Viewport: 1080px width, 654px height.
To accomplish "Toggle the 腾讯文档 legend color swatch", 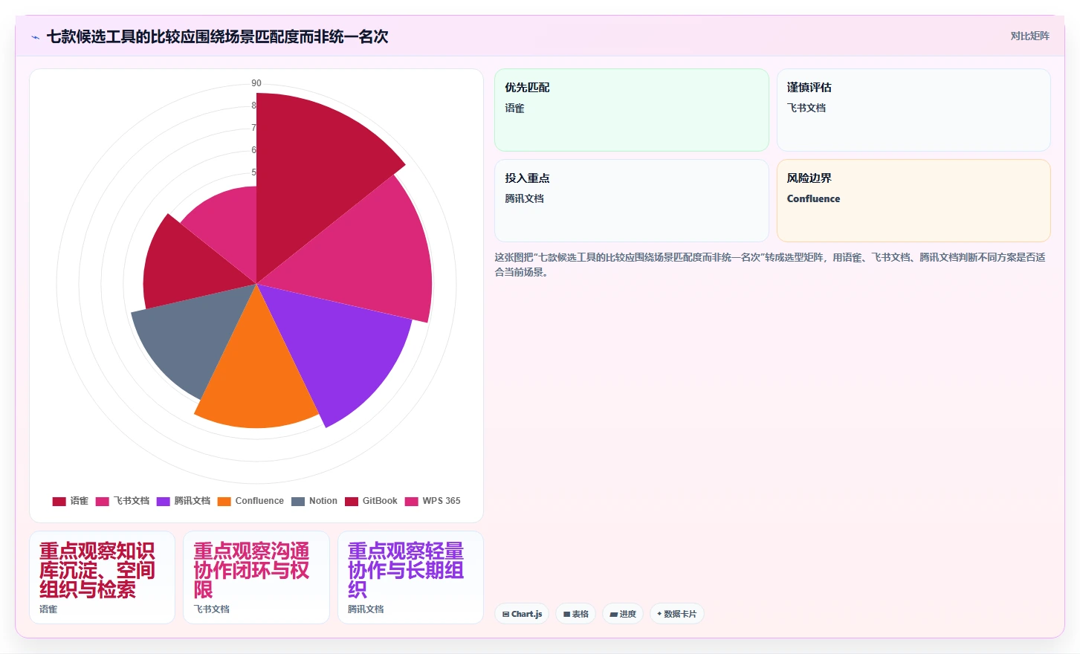I will coord(164,501).
